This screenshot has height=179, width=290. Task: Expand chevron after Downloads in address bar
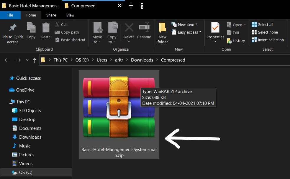pos(157,60)
